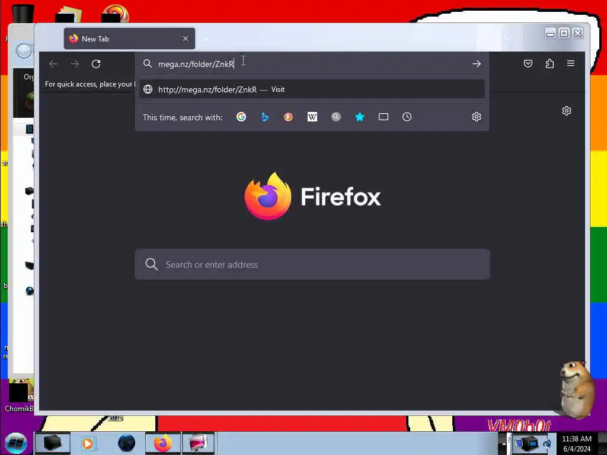Click the Forward navigation arrow in Firefox
Viewport: 607px width, 455px height.
pyautogui.click(x=75, y=64)
